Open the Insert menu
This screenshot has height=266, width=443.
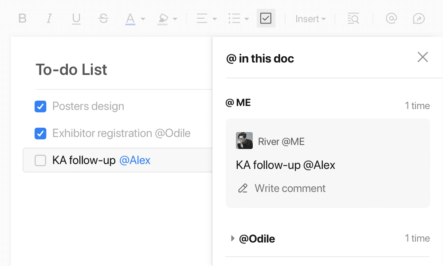tap(310, 19)
